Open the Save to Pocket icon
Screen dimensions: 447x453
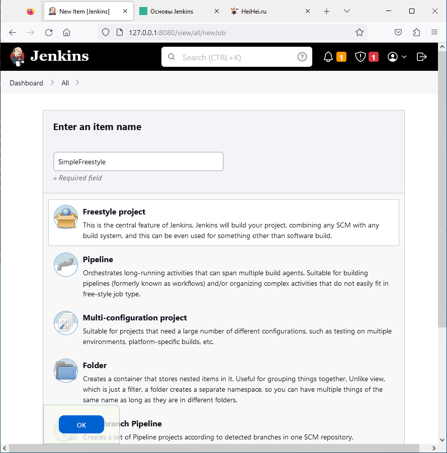coord(398,32)
